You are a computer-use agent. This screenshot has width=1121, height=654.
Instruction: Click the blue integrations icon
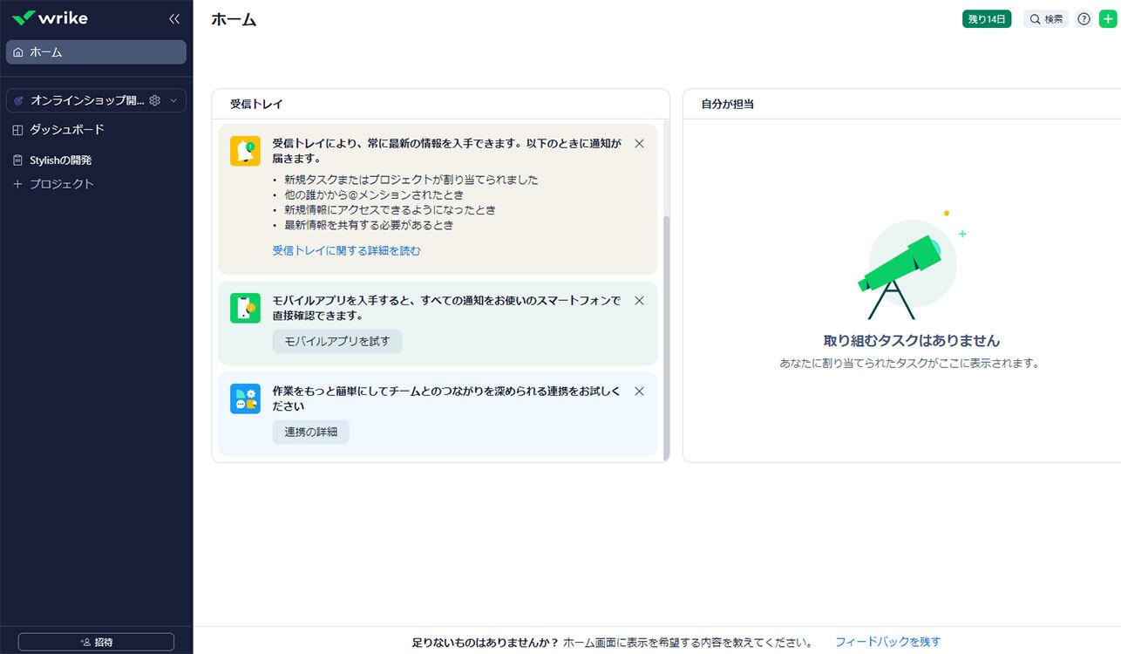tap(245, 399)
